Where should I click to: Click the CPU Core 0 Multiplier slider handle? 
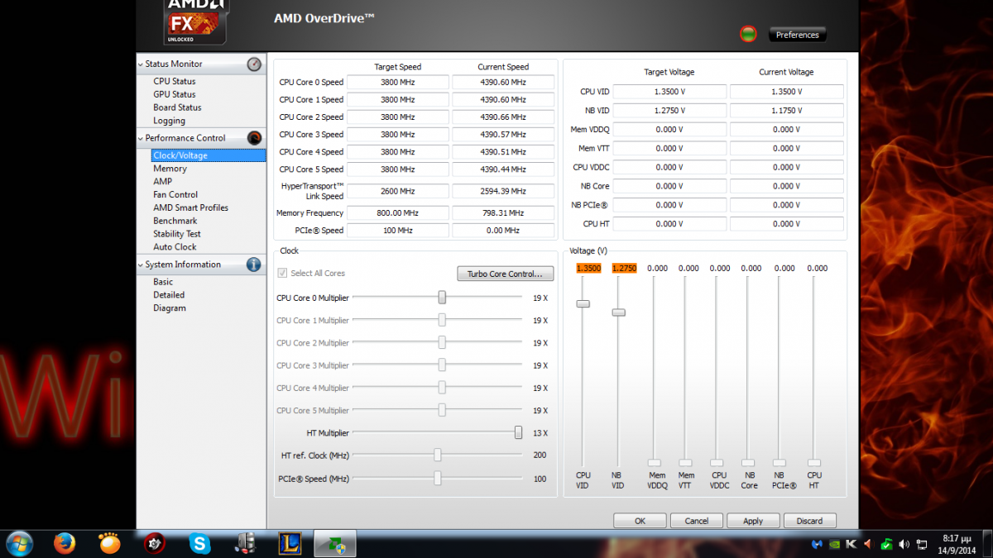pyautogui.click(x=442, y=298)
